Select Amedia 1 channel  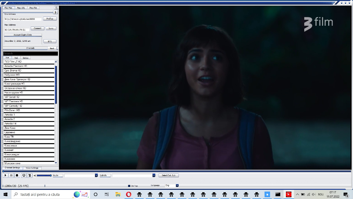pyautogui.click(x=29, y=115)
